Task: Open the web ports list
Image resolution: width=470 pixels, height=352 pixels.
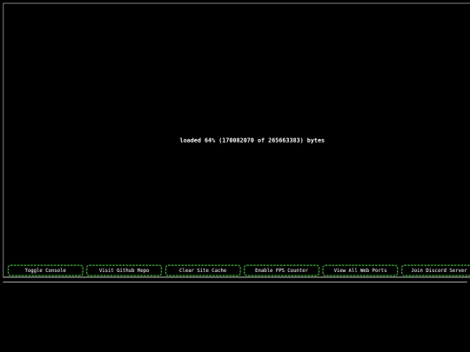Action: (360, 270)
